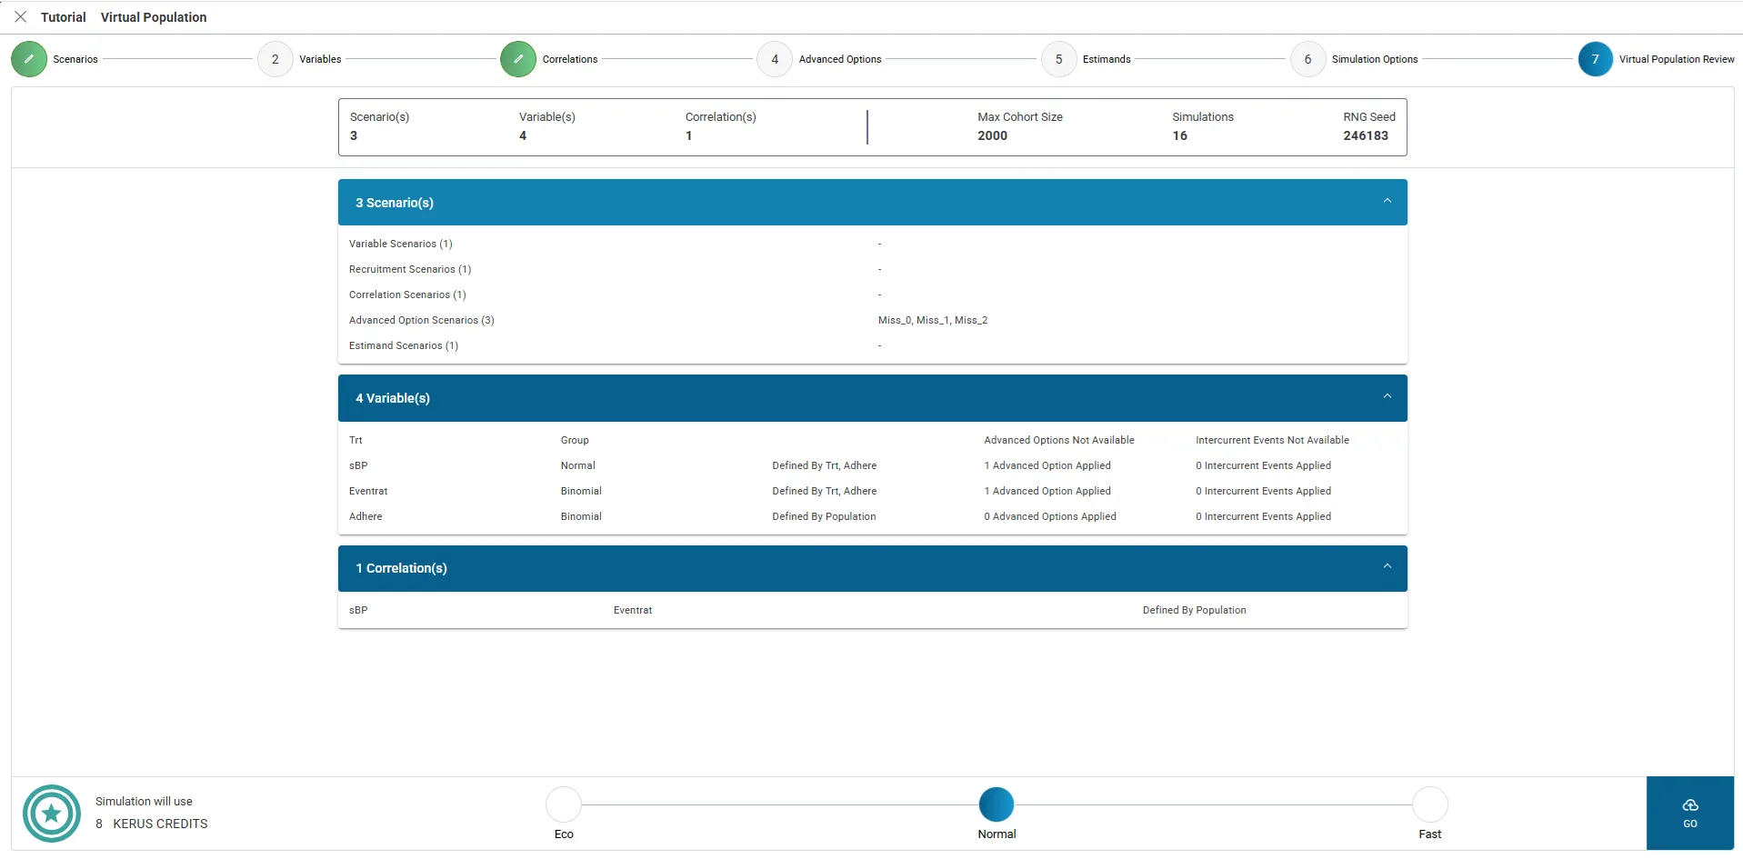Collapse the 4 Variable(s) section
The width and height of the screenshot is (1743, 859).
pyautogui.click(x=1387, y=397)
